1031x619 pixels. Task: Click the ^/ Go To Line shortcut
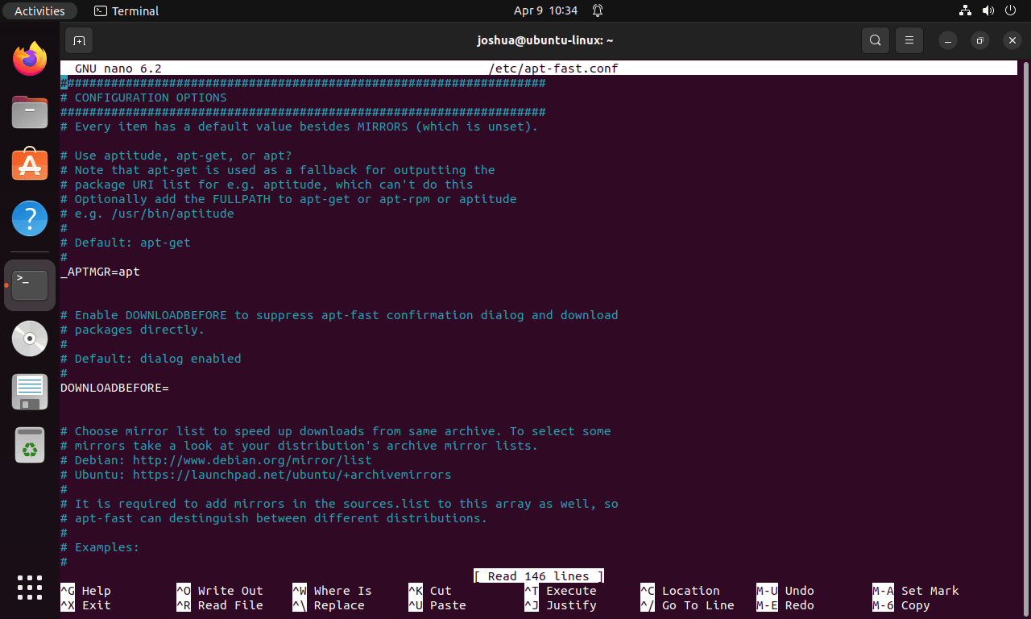click(x=688, y=605)
